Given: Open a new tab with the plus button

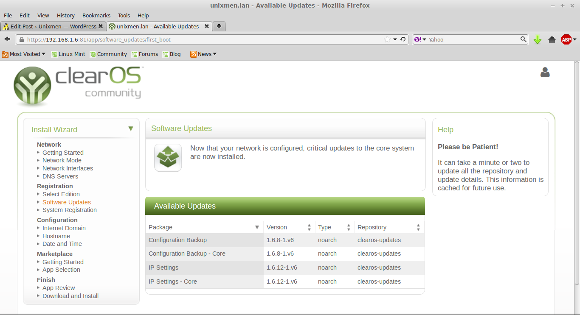Looking at the screenshot, I should pos(219,26).
